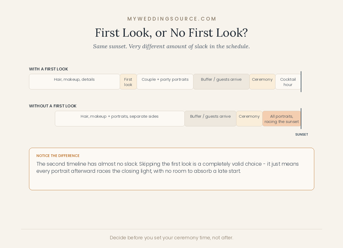
Task: Click the 'NOTICE THE DIFFERENCE' callout heading
Action: coord(58,156)
